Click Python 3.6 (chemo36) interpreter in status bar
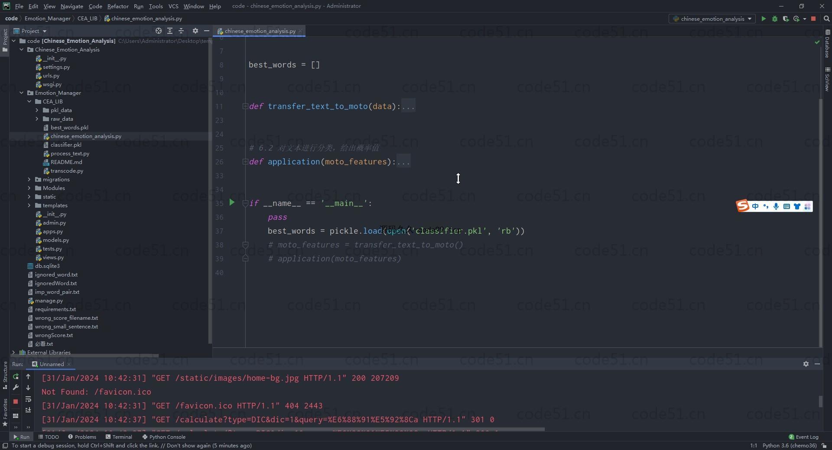This screenshot has height=450, width=832. pyautogui.click(x=790, y=445)
